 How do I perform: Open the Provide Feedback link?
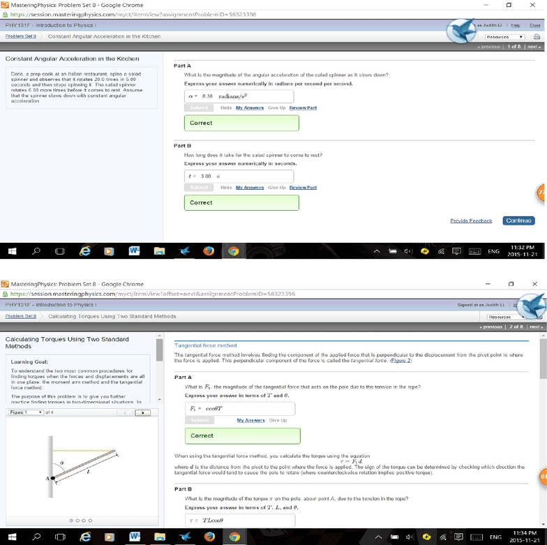471,221
